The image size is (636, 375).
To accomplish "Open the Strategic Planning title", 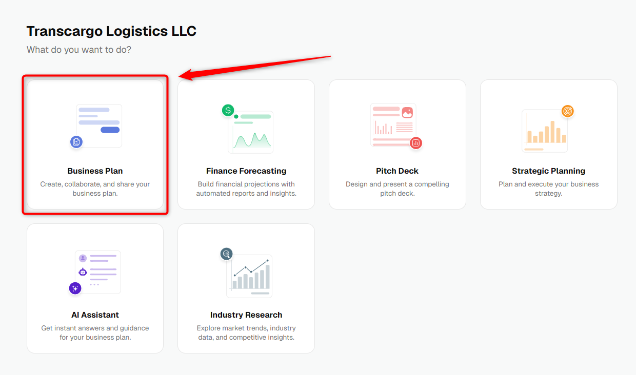I will point(548,171).
